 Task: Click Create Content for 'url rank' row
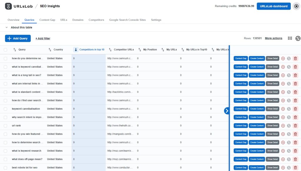click(x=257, y=126)
